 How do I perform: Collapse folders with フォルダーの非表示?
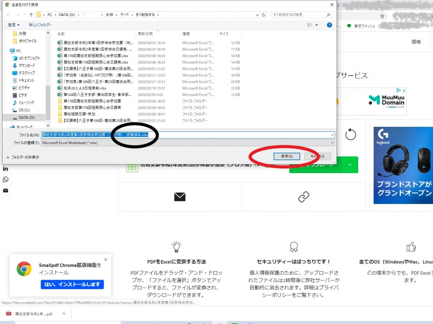tap(23, 157)
